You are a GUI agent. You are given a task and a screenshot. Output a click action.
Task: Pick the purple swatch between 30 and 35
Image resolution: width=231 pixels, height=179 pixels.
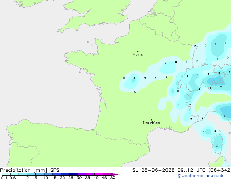coord(82,174)
